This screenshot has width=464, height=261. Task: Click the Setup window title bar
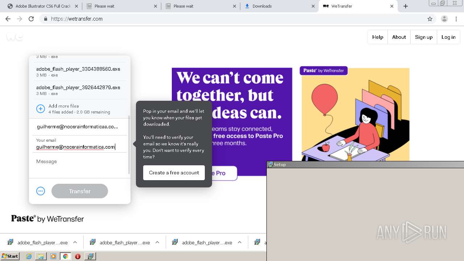click(x=365, y=165)
